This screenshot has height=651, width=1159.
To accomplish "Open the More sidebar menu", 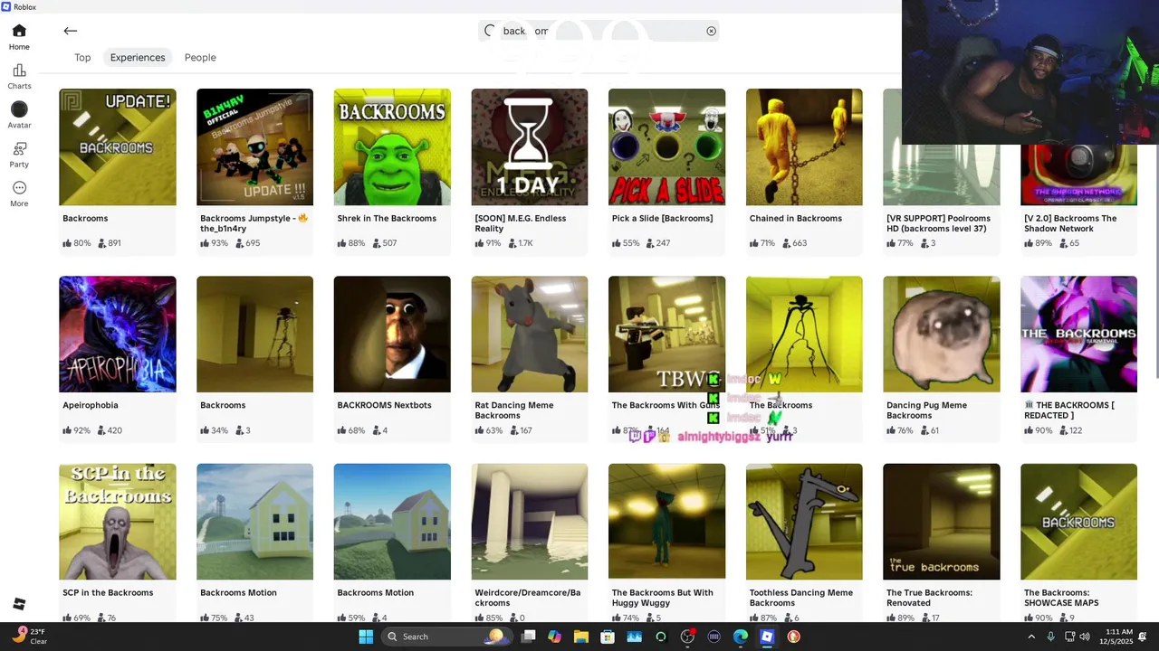I will [19, 193].
